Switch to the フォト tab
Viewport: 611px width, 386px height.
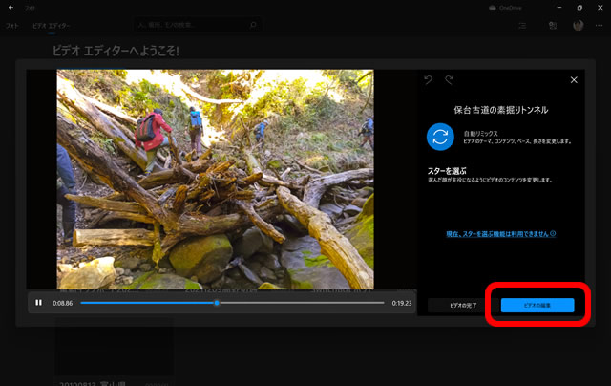pyautogui.click(x=12, y=26)
